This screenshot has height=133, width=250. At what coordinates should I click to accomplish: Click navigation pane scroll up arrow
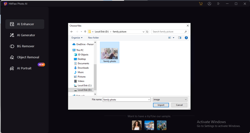tap(95, 43)
